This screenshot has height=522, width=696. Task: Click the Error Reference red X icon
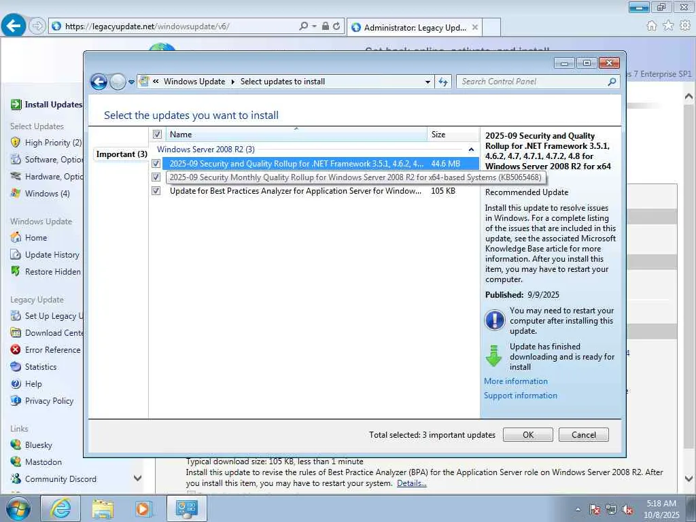(16, 350)
